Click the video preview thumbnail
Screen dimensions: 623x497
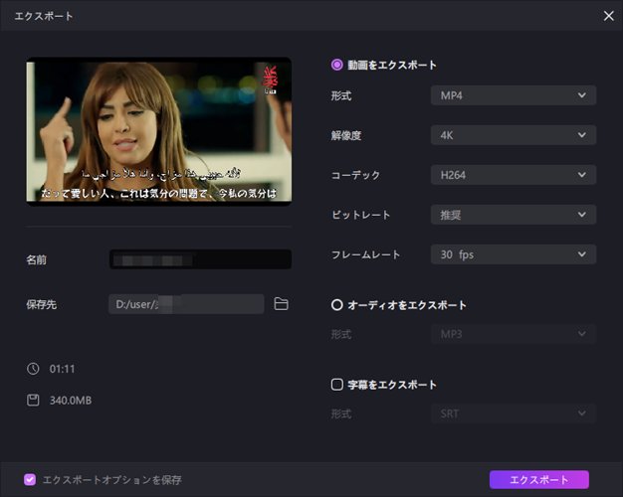pos(159,131)
